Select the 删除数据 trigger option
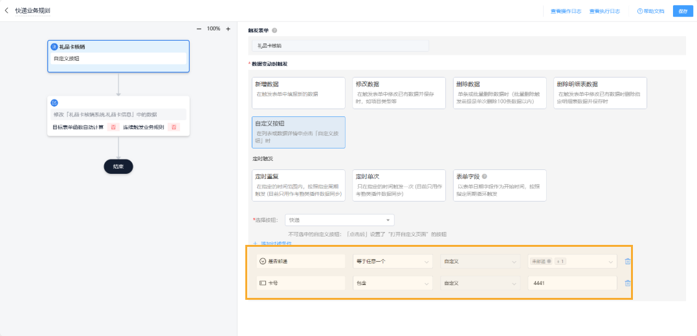 [500, 93]
